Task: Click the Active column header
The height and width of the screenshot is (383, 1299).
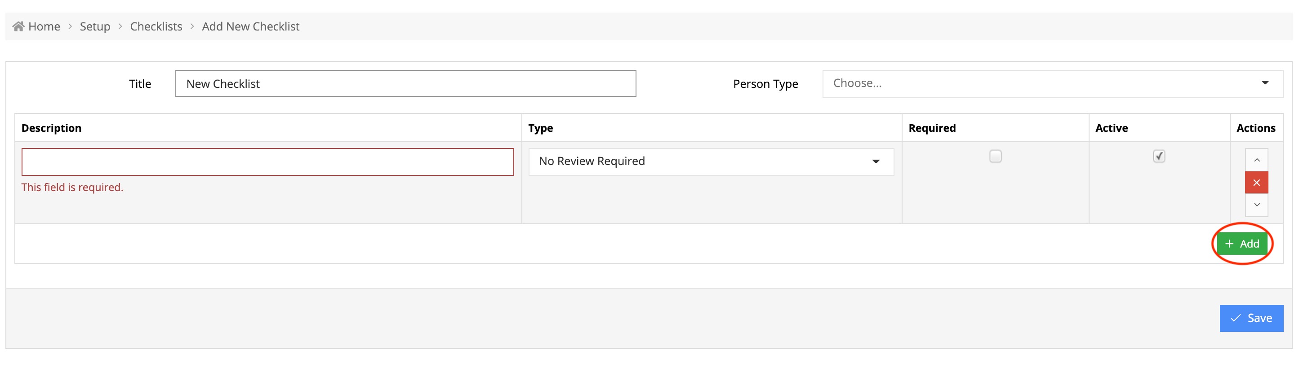Action: click(x=1111, y=128)
